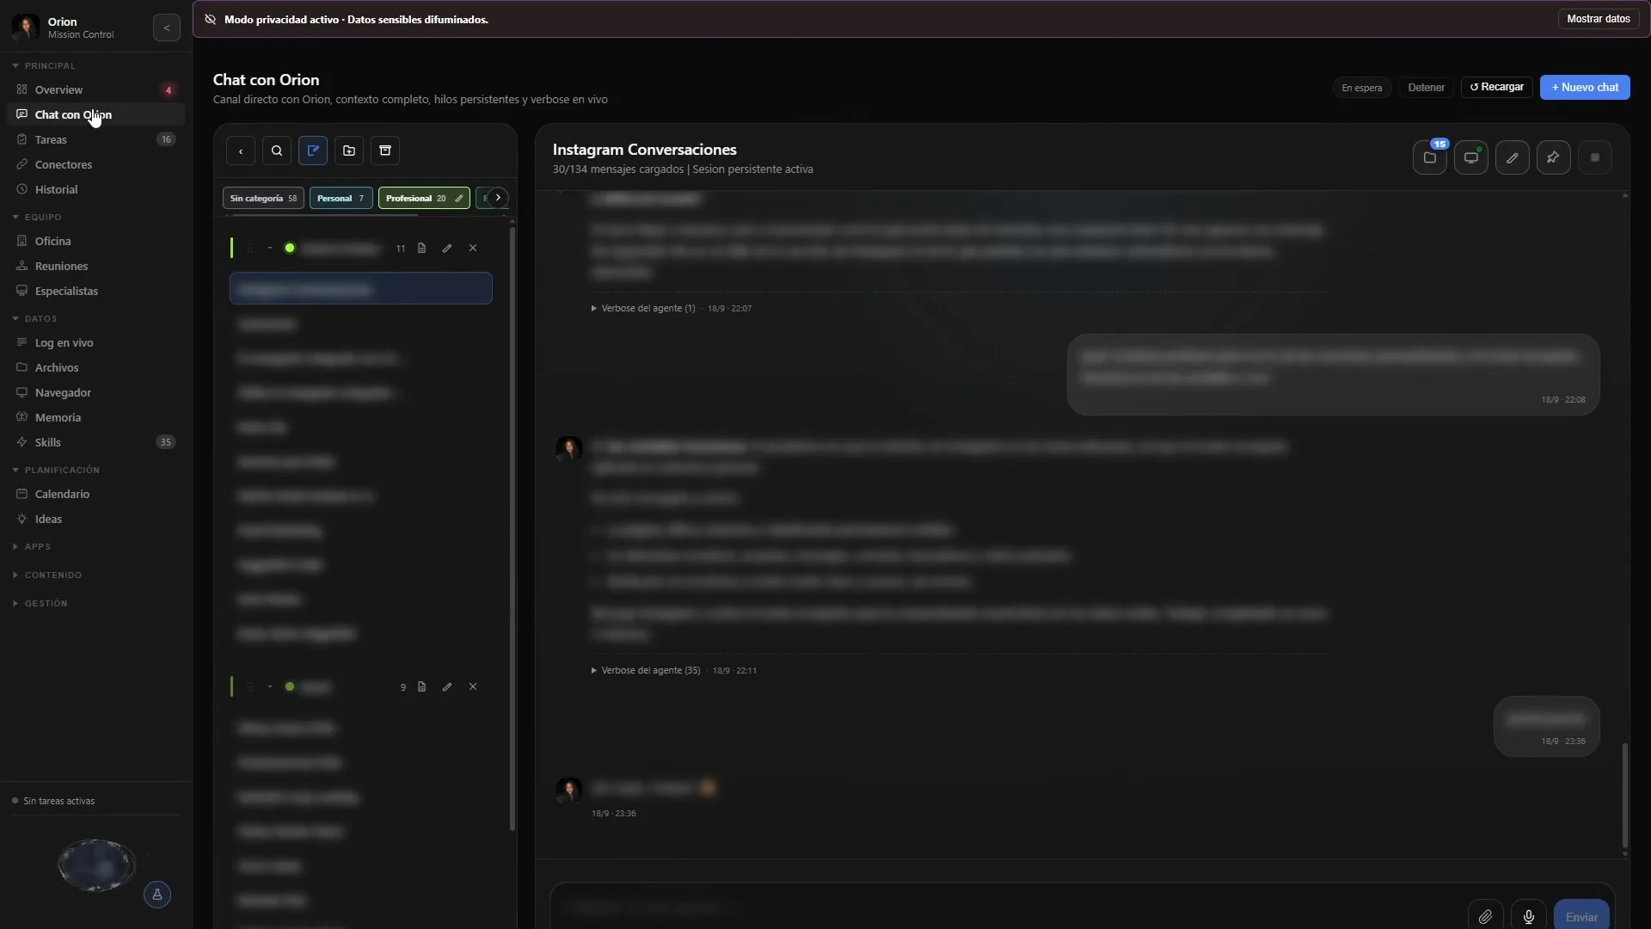This screenshot has height=929, width=1651.
Task: Expand the CONTENIDO sidebar section
Action: pos(48,575)
